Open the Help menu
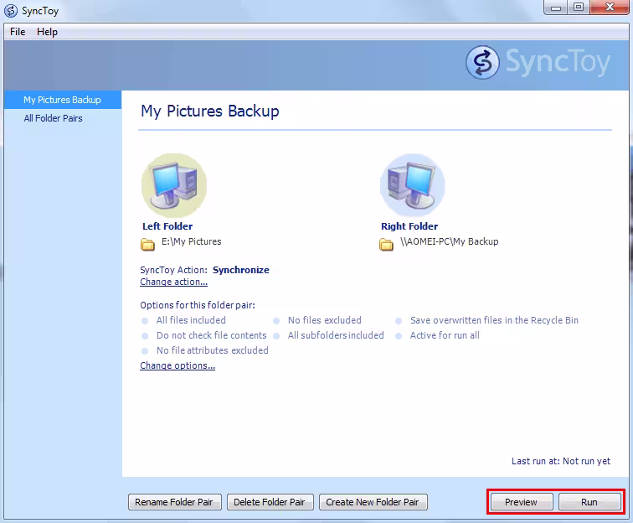The height and width of the screenshot is (523, 633). [x=47, y=32]
